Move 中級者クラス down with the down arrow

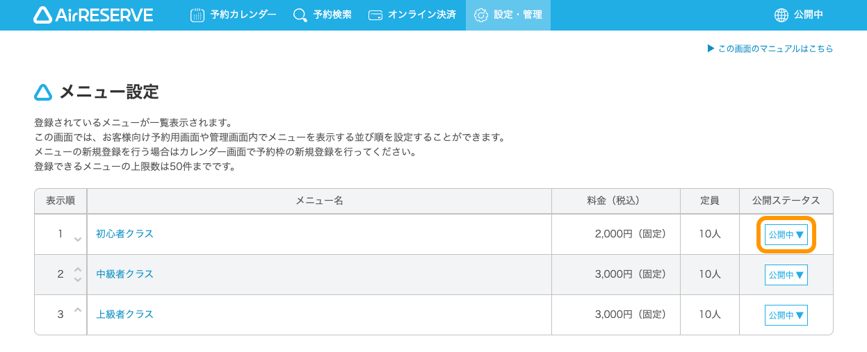78,279
